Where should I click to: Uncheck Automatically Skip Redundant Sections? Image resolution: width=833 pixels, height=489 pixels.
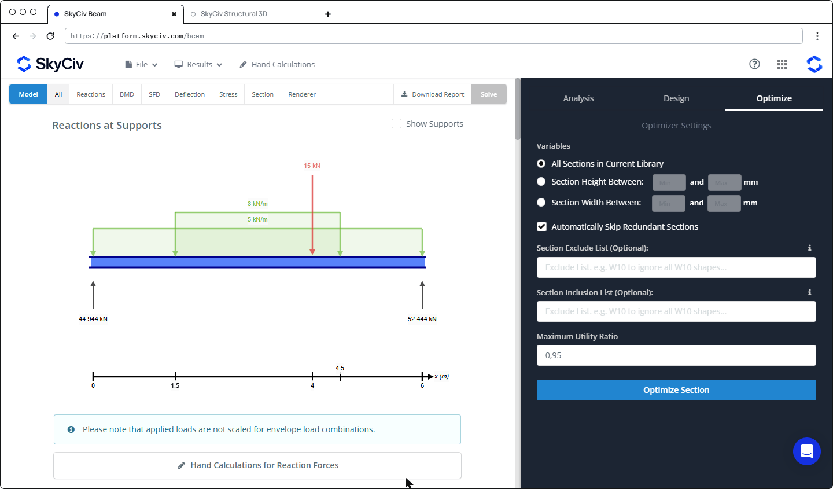[x=541, y=227]
